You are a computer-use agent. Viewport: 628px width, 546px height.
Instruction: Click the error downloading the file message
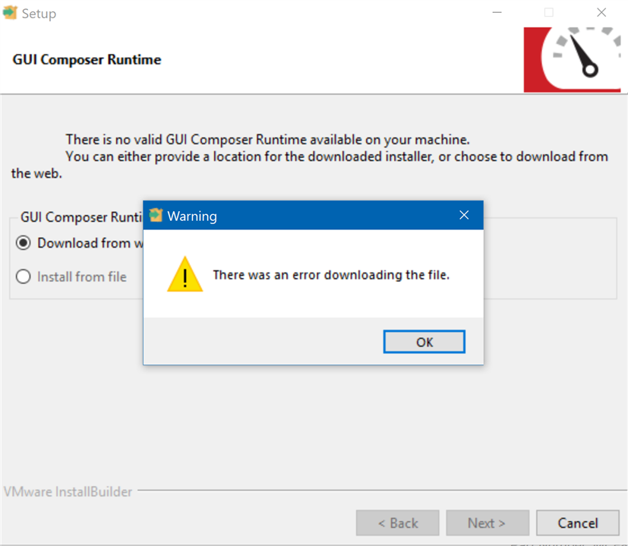[x=331, y=275]
